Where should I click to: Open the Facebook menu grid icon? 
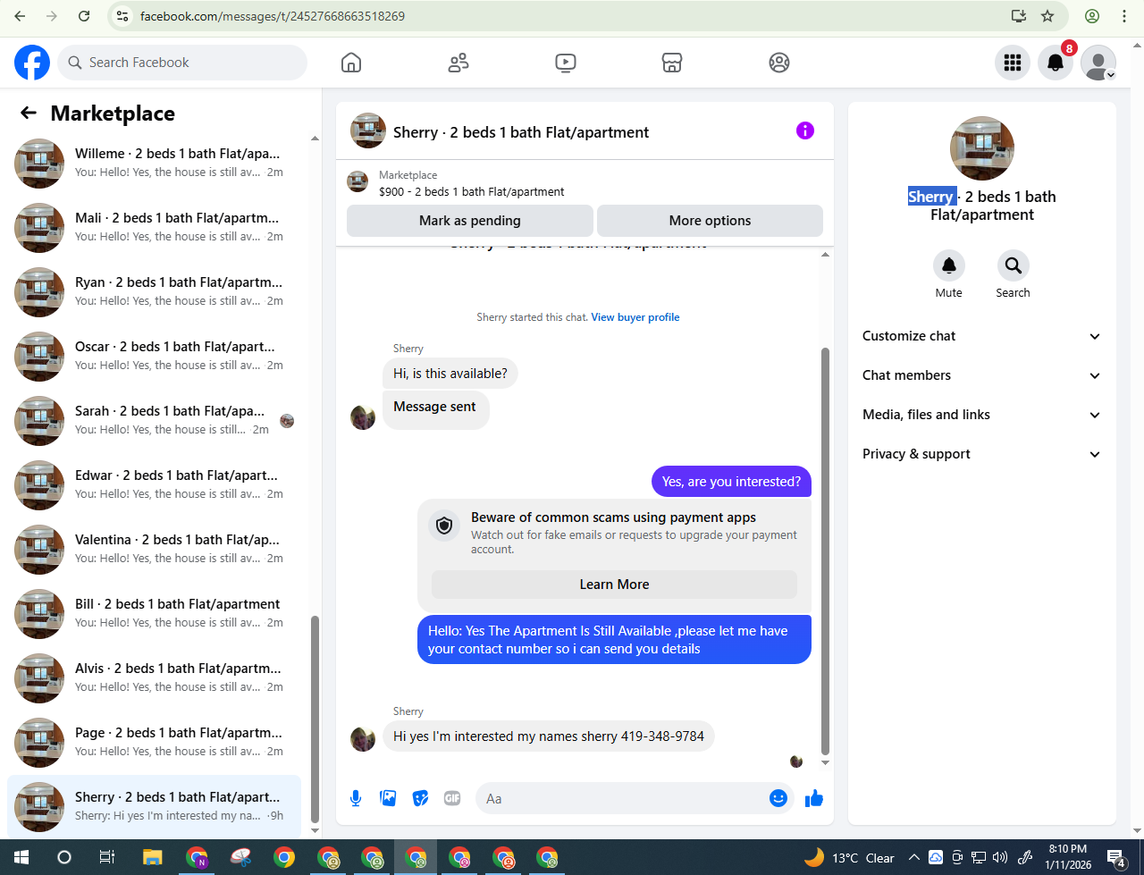1013,63
